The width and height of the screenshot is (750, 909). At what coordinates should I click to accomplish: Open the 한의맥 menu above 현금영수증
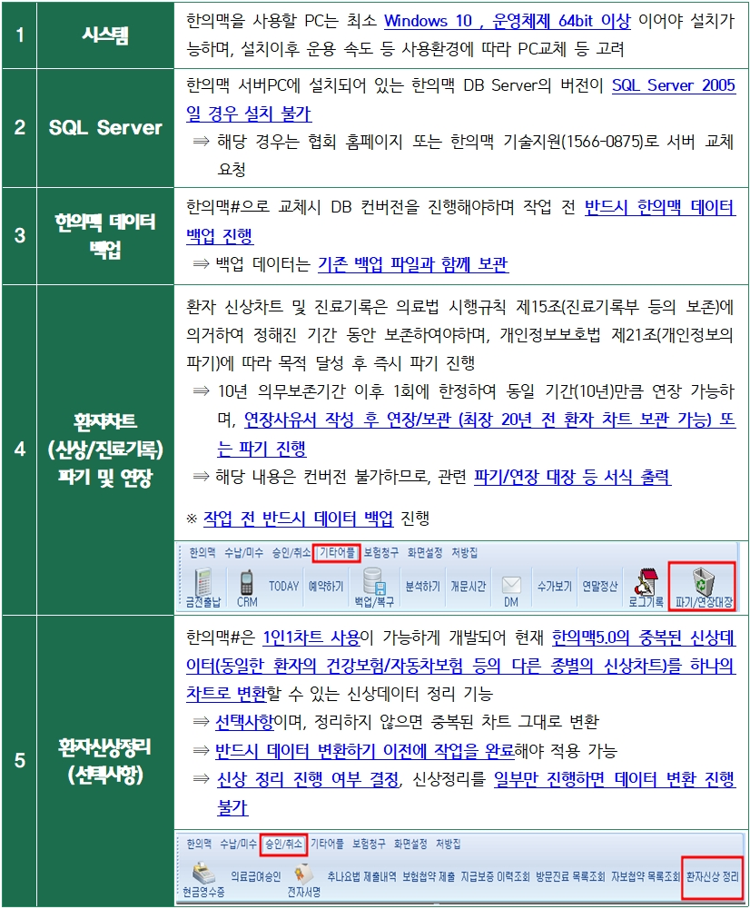(x=199, y=845)
